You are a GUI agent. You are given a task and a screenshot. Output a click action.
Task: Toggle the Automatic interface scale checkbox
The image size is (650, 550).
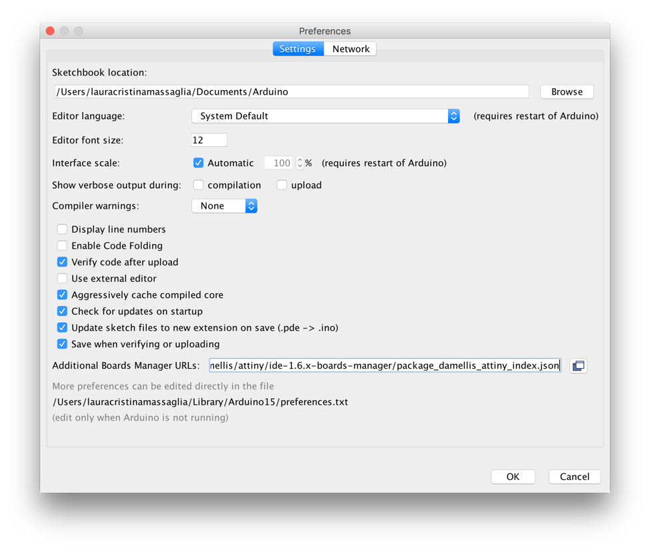[x=198, y=163]
